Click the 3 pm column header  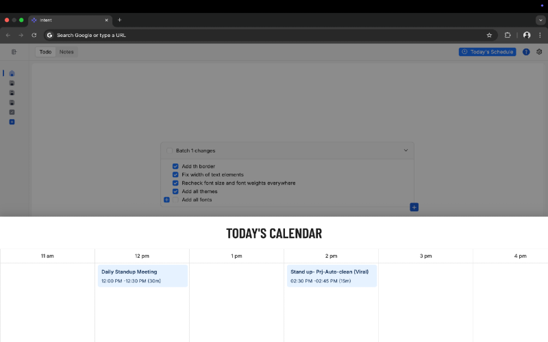point(425,256)
